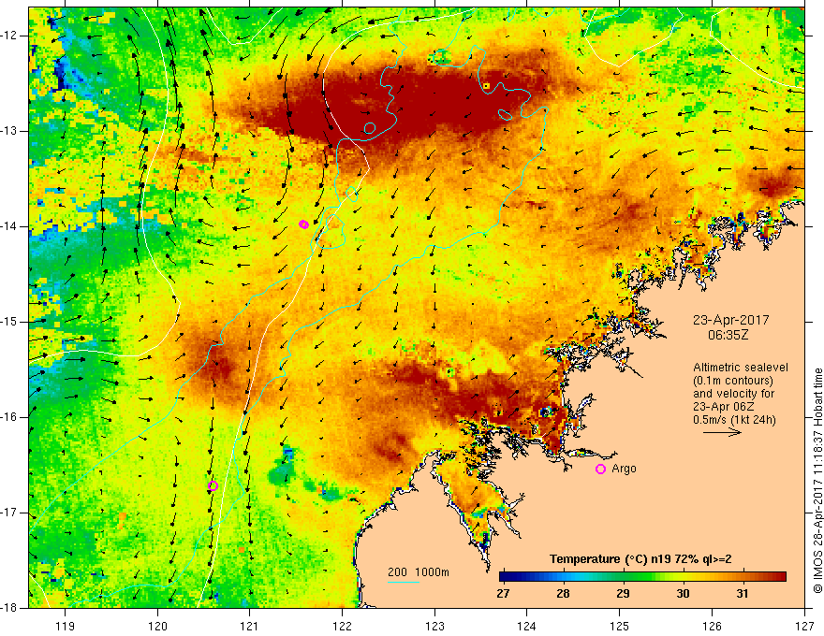Click the 'Argo' legend label

point(624,469)
